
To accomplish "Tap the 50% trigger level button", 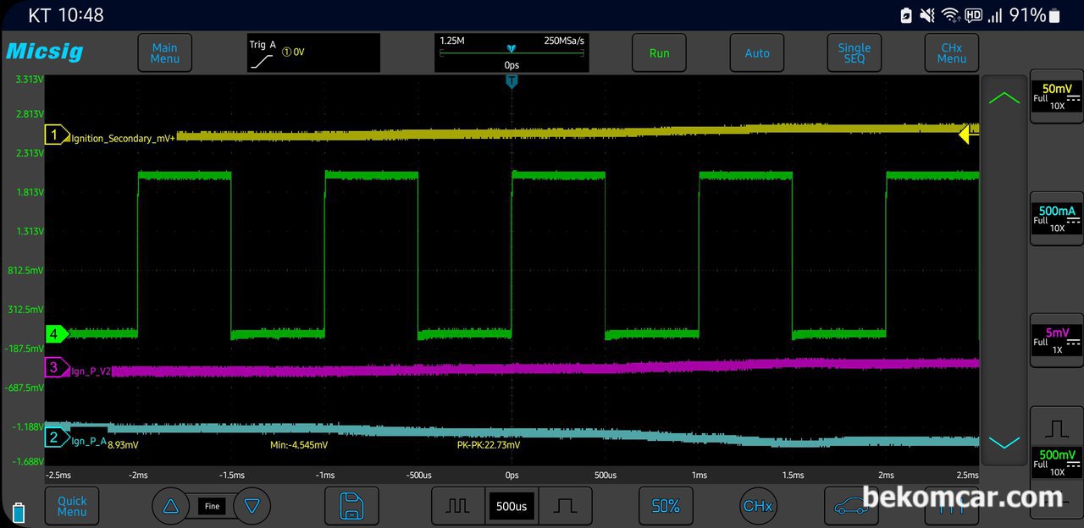I will [x=666, y=506].
